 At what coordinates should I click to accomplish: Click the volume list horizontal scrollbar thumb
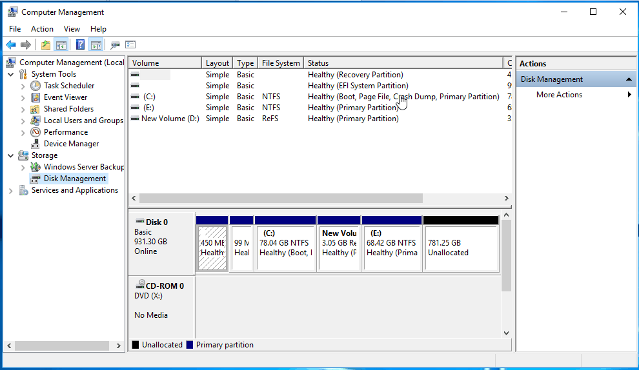[x=281, y=199]
